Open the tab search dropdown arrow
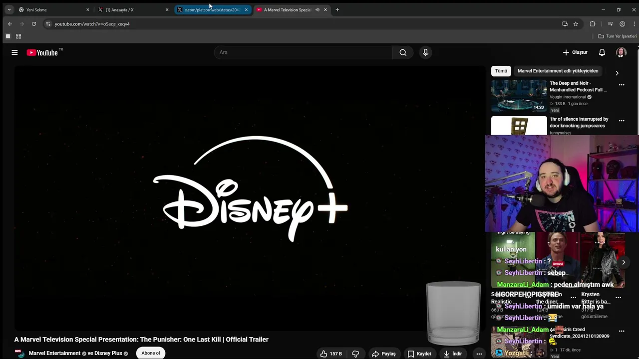Screen dimensions: 639x359 [x=9, y=9]
